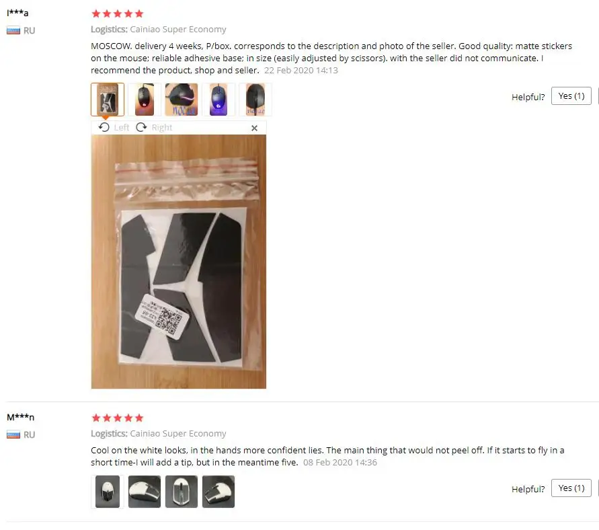Click reviewer name M***n
The width and height of the screenshot is (599, 530).
point(21,417)
